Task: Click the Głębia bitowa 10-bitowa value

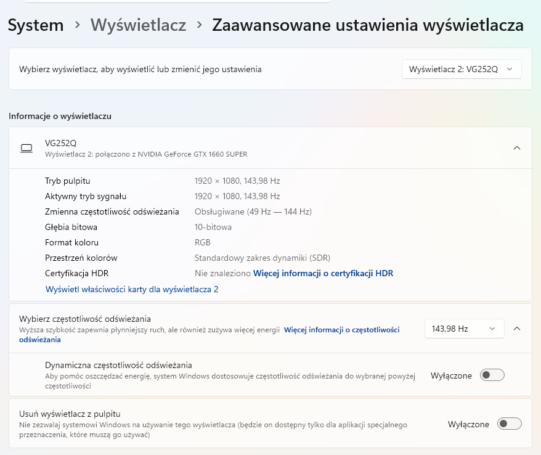Action: click(213, 227)
